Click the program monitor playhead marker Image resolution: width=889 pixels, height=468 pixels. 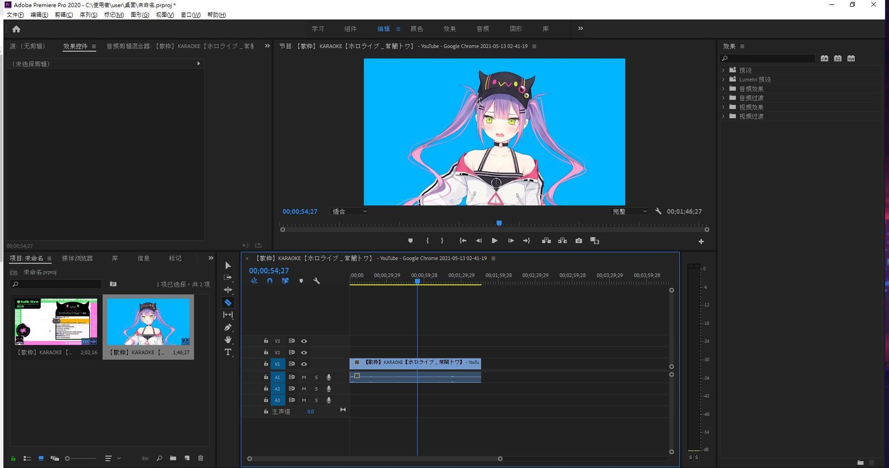[x=499, y=223]
